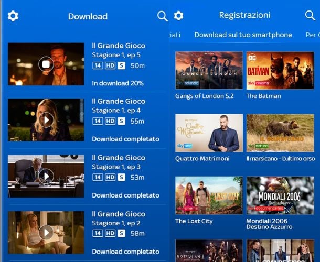320x262 pixels.
Task: Click Quattro Matrimoni title text
Action: tap(202, 159)
